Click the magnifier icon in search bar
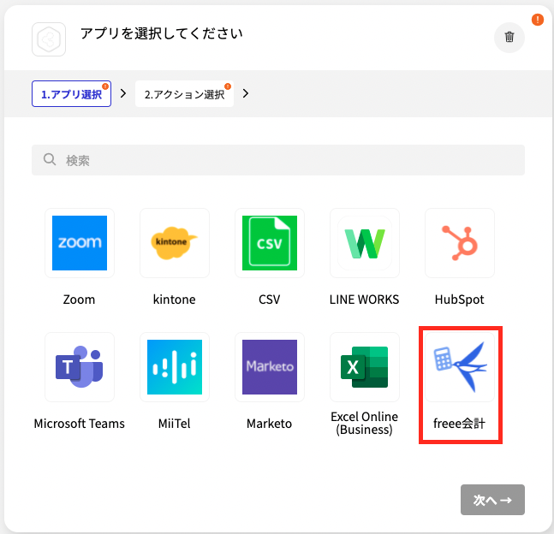Screen dimensions: 554x534 50,159
